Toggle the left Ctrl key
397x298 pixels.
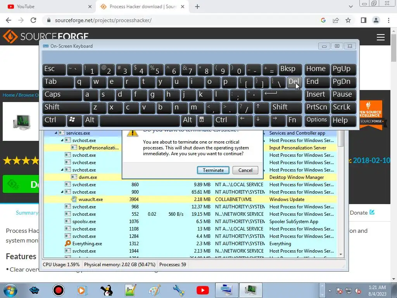[54, 120]
